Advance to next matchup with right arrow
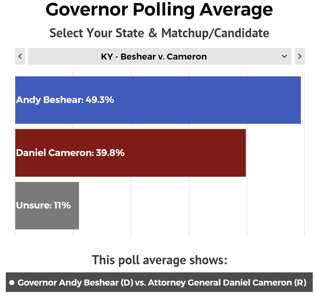Viewport: 316px width, 298px height. click(300, 56)
